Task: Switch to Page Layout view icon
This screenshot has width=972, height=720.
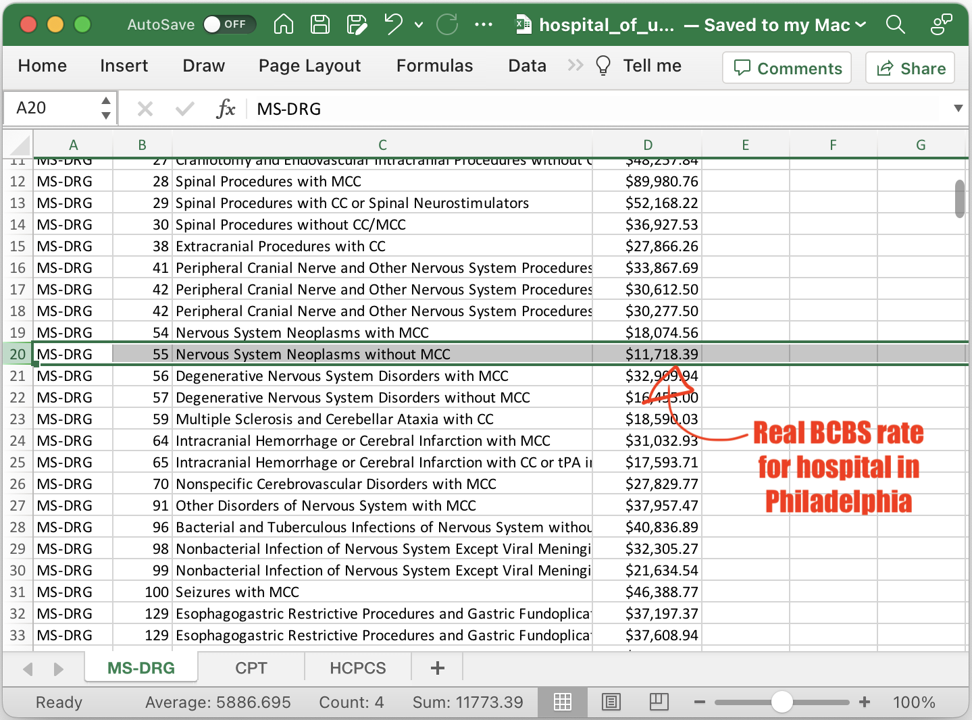Action: [x=611, y=702]
